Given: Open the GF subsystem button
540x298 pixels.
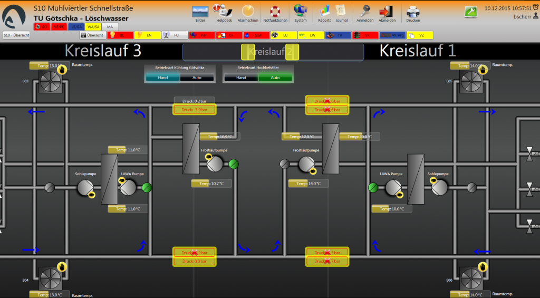Looking at the screenshot, I should 229,35.
